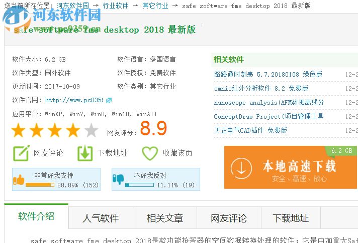Open 路路通时刻表 5.7.20180108 绿色版 link

268,74
